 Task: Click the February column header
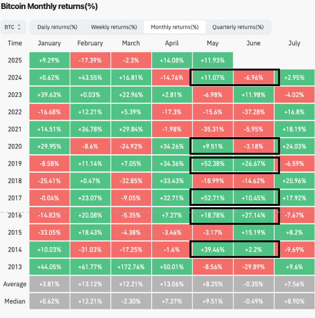90,43
